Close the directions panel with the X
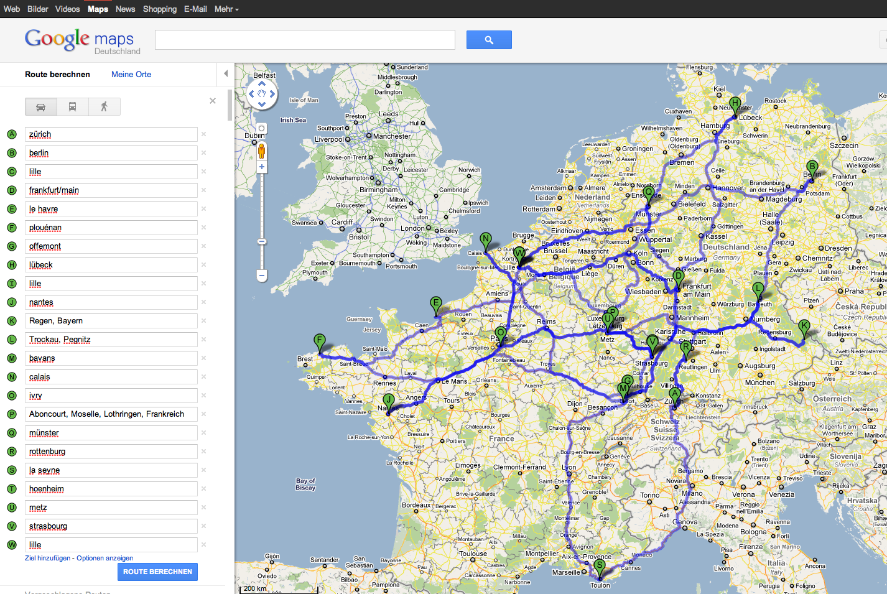Image resolution: width=887 pixels, height=594 pixels. tap(213, 101)
